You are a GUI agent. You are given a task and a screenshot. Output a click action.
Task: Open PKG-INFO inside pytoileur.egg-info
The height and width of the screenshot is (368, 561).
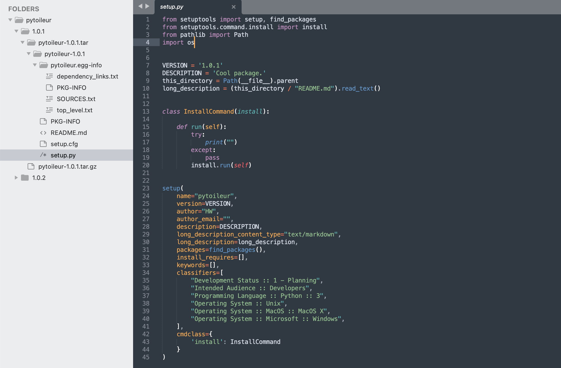[71, 88]
